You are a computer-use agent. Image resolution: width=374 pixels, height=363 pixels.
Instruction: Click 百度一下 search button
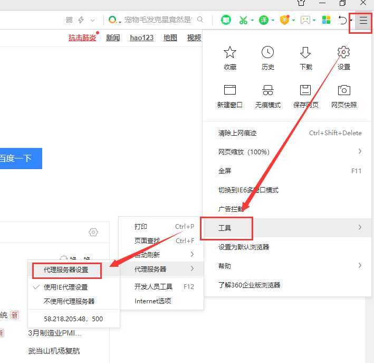(x=21, y=159)
